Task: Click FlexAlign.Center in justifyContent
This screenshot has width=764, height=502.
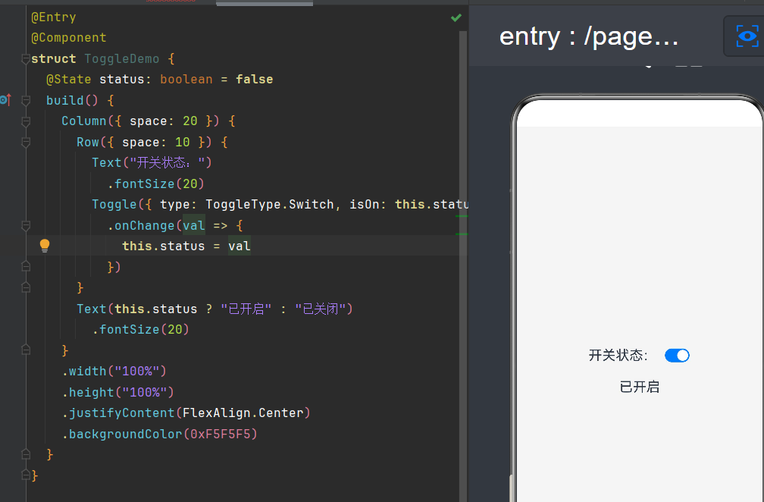Action: 243,413
